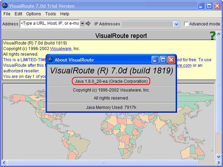Click the 'Java Memory Used: 7917k' text
The width and height of the screenshot is (223, 167).
(x=111, y=108)
